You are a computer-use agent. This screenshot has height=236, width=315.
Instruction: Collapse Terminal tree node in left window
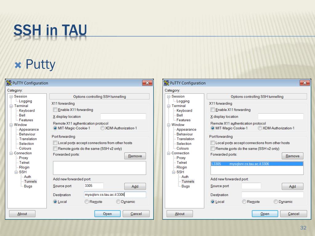[11, 106]
